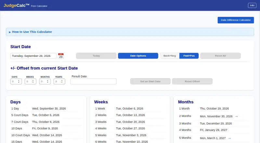Click the Months offset stepper

45,82
